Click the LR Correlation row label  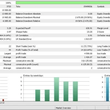click(x=22, y=35)
